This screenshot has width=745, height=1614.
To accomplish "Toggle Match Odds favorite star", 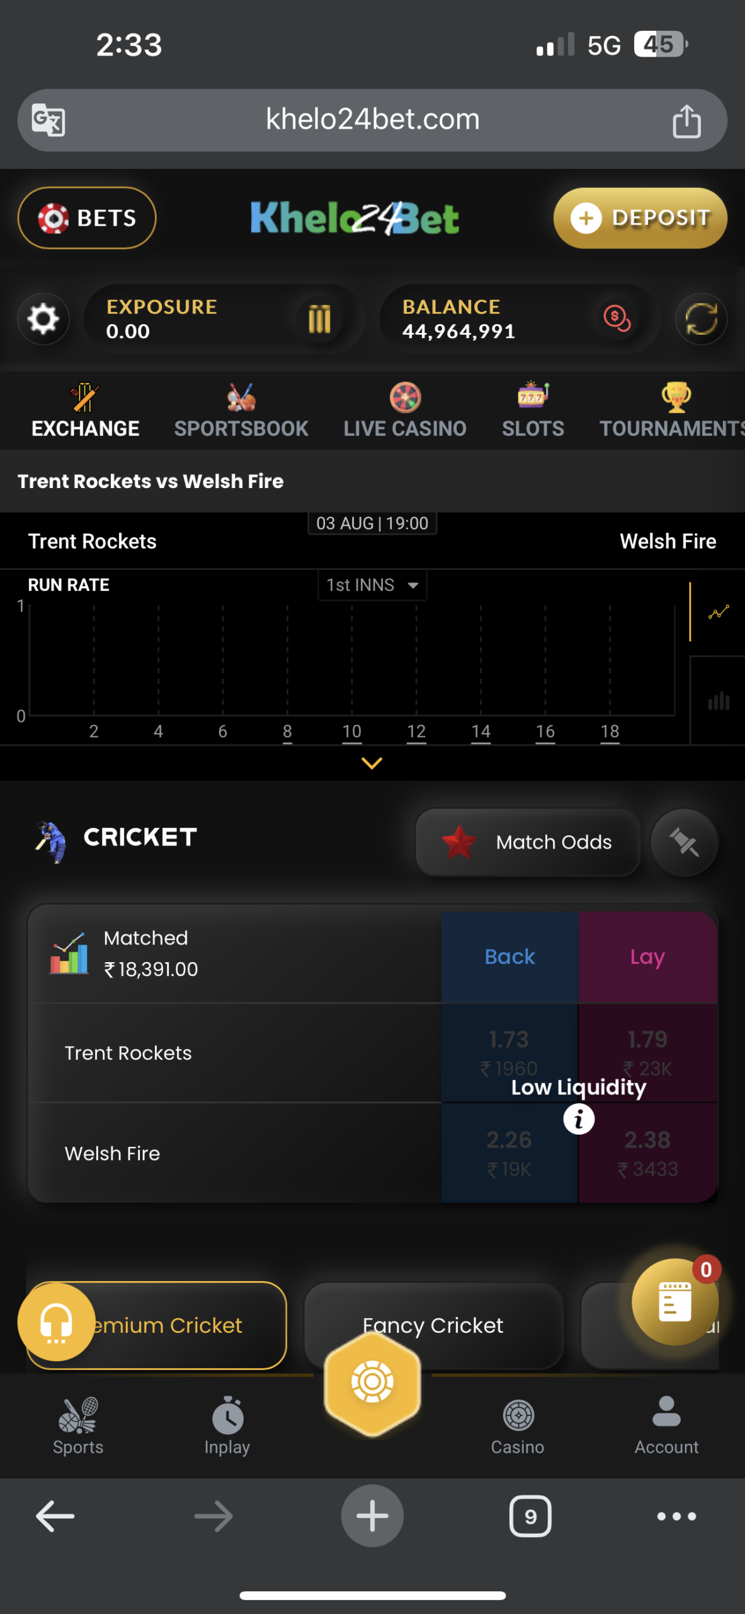I will point(459,842).
